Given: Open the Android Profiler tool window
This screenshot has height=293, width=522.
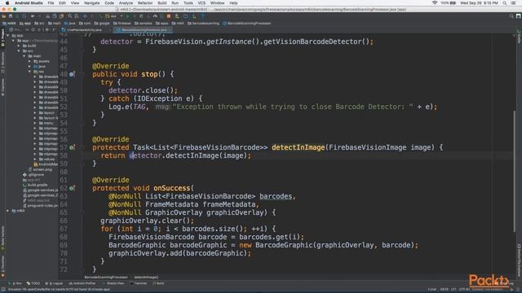Looking at the screenshot, I should (x=82, y=283).
